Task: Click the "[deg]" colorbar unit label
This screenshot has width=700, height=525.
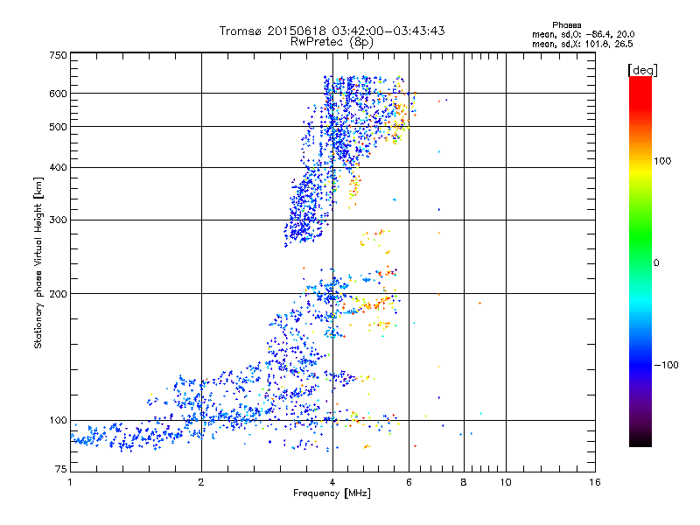Action: tap(642, 70)
